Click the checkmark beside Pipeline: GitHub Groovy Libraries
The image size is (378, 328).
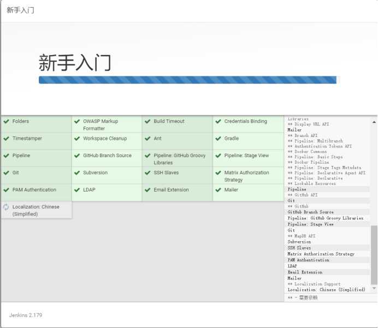(147, 156)
